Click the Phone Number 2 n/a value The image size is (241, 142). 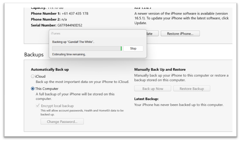[64, 20]
